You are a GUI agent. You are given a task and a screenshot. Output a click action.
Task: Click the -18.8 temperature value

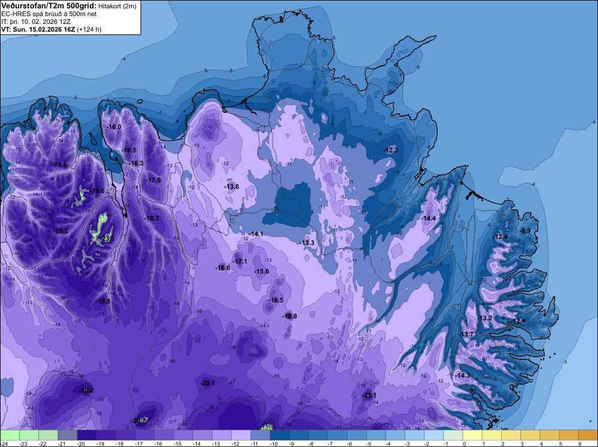click(x=290, y=316)
